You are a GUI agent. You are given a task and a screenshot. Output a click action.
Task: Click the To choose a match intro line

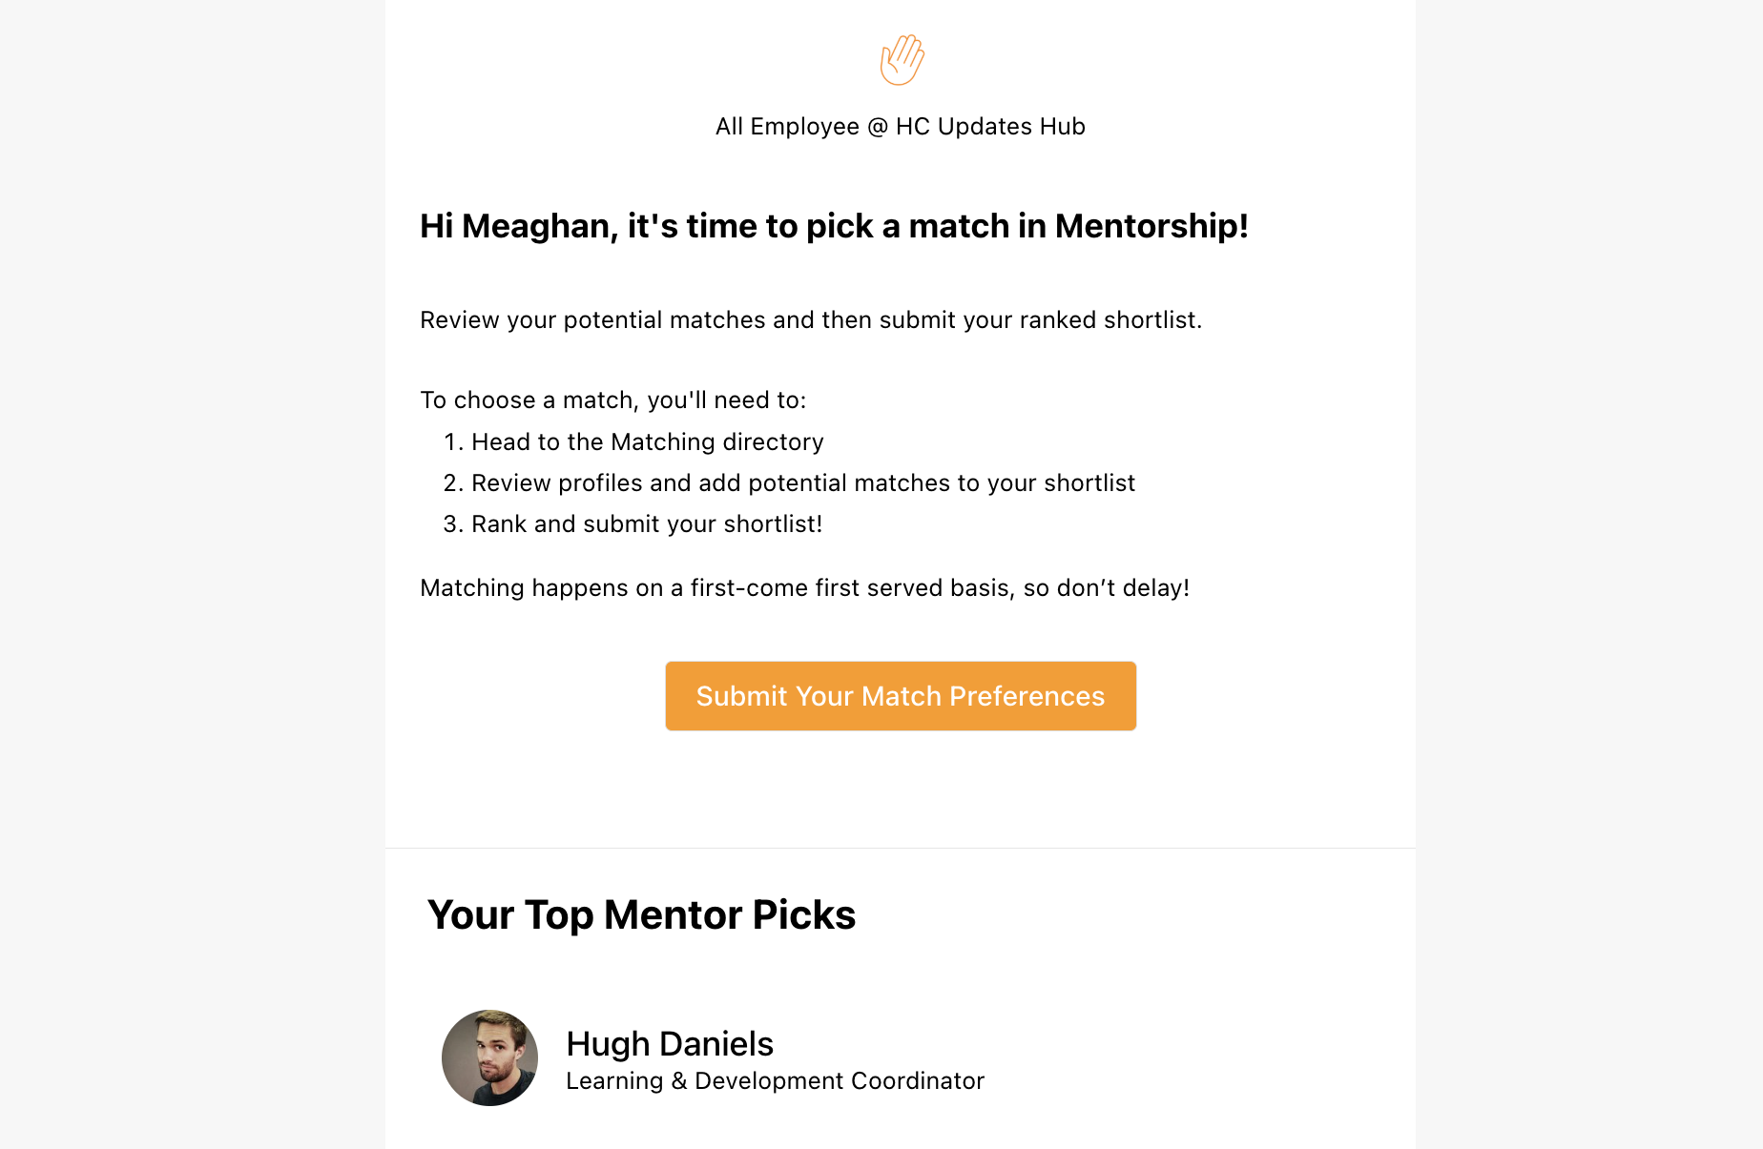click(612, 400)
